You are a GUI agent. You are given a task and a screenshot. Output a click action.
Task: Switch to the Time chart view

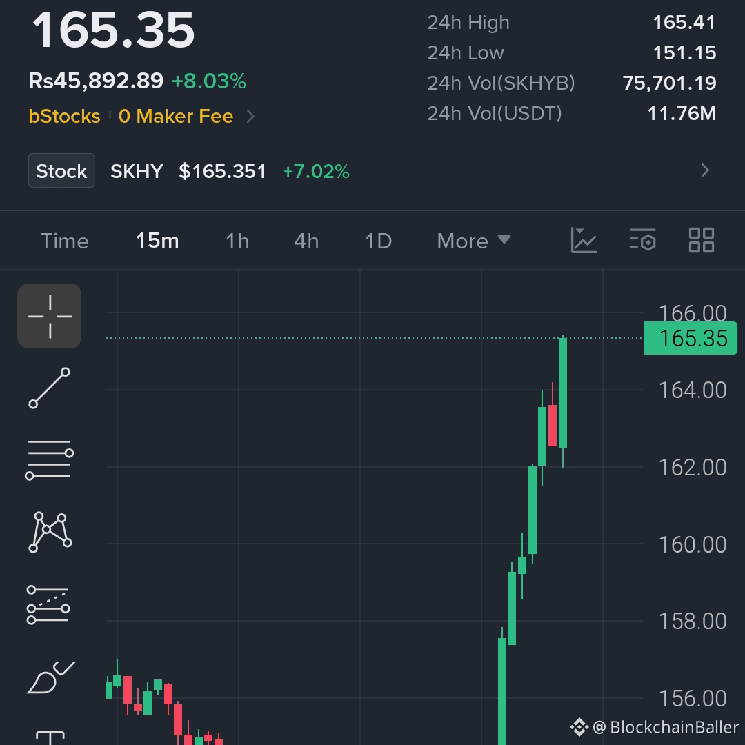coord(65,241)
